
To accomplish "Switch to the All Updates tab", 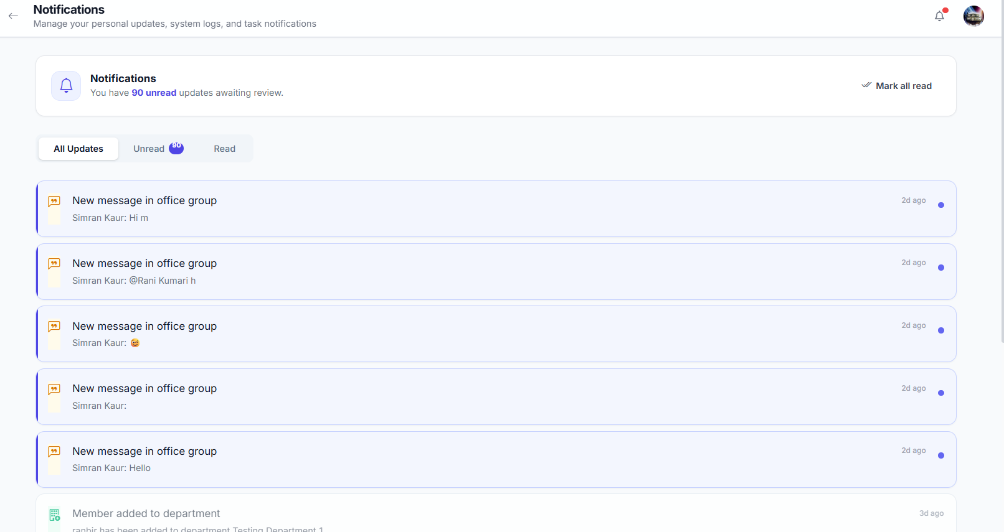I will tap(78, 149).
